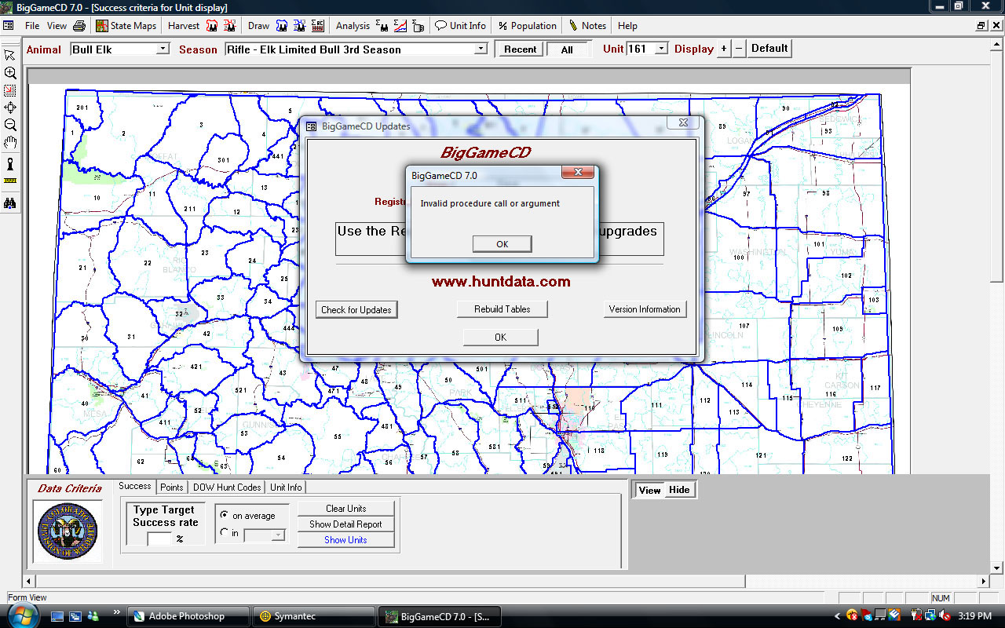The image size is (1005, 628).
Task: Click the printer icon in menu bar
Action: tap(79, 26)
